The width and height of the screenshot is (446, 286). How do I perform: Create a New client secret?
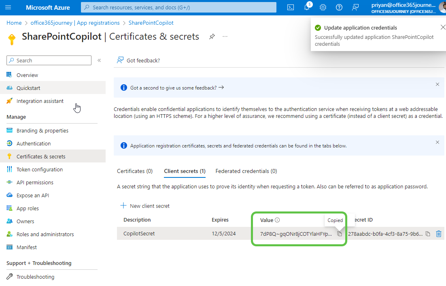[144, 205]
